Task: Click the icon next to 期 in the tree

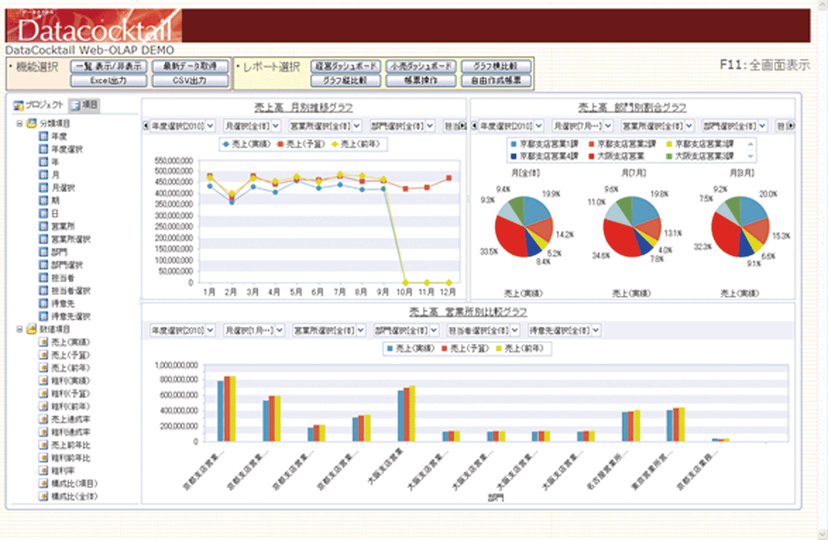Action: click(x=44, y=201)
